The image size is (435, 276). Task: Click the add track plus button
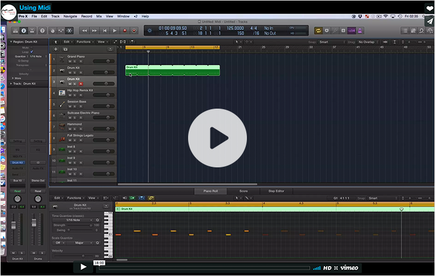coord(56,49)
